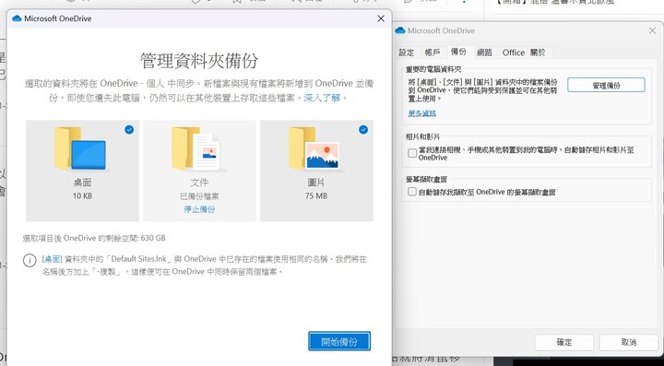This screenshot has height=366, width=664.
Task: Select the 圖片 (Pictures) folder tile
Action: pos(316,171)
